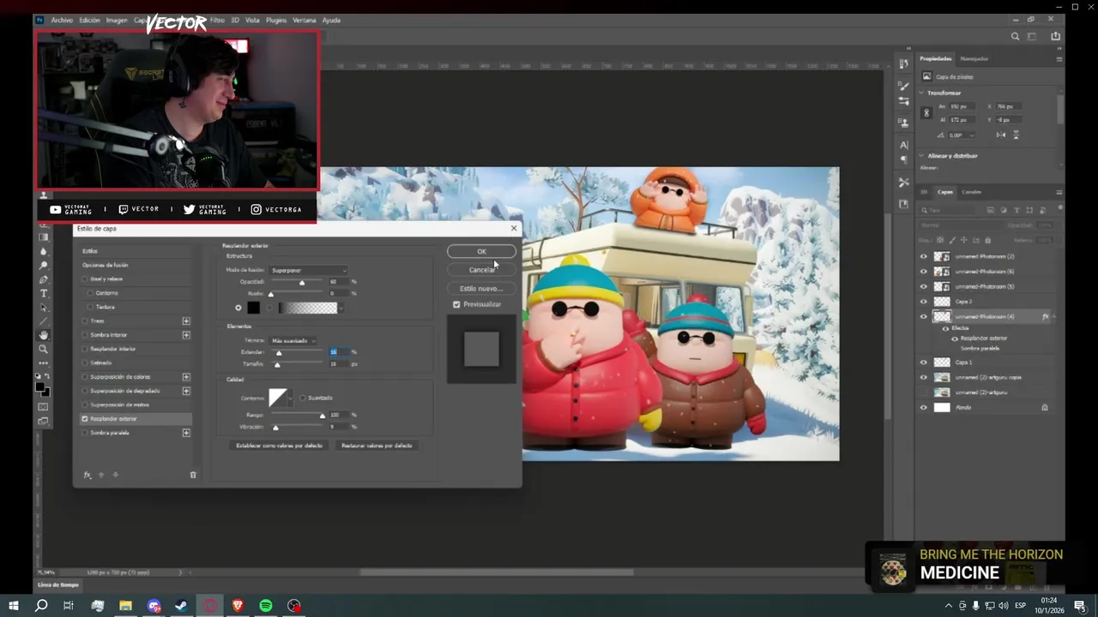Hide Resplandor exterior effect in layers panel

pyautogui.click(x=955, y=338)
